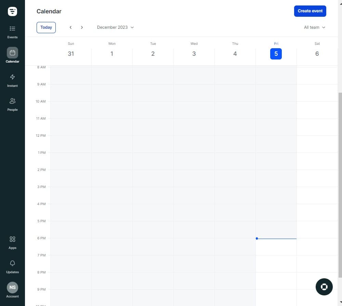Expand the chevron beside All team
Viewport: 342px width, 306px height.
point(324,27)
